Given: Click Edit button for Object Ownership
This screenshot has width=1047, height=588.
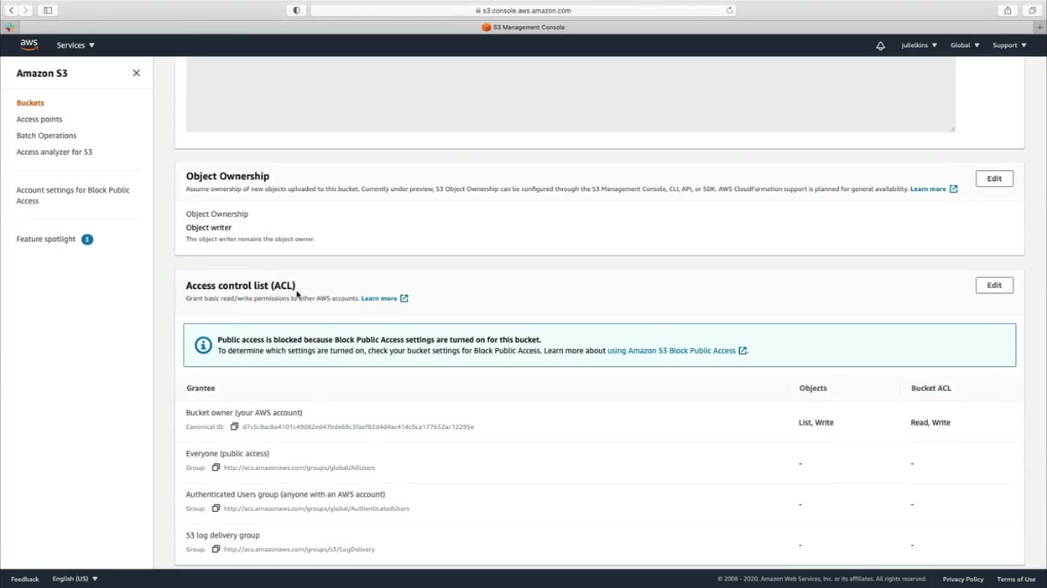Looking at the screenshot, I should 994,178.
